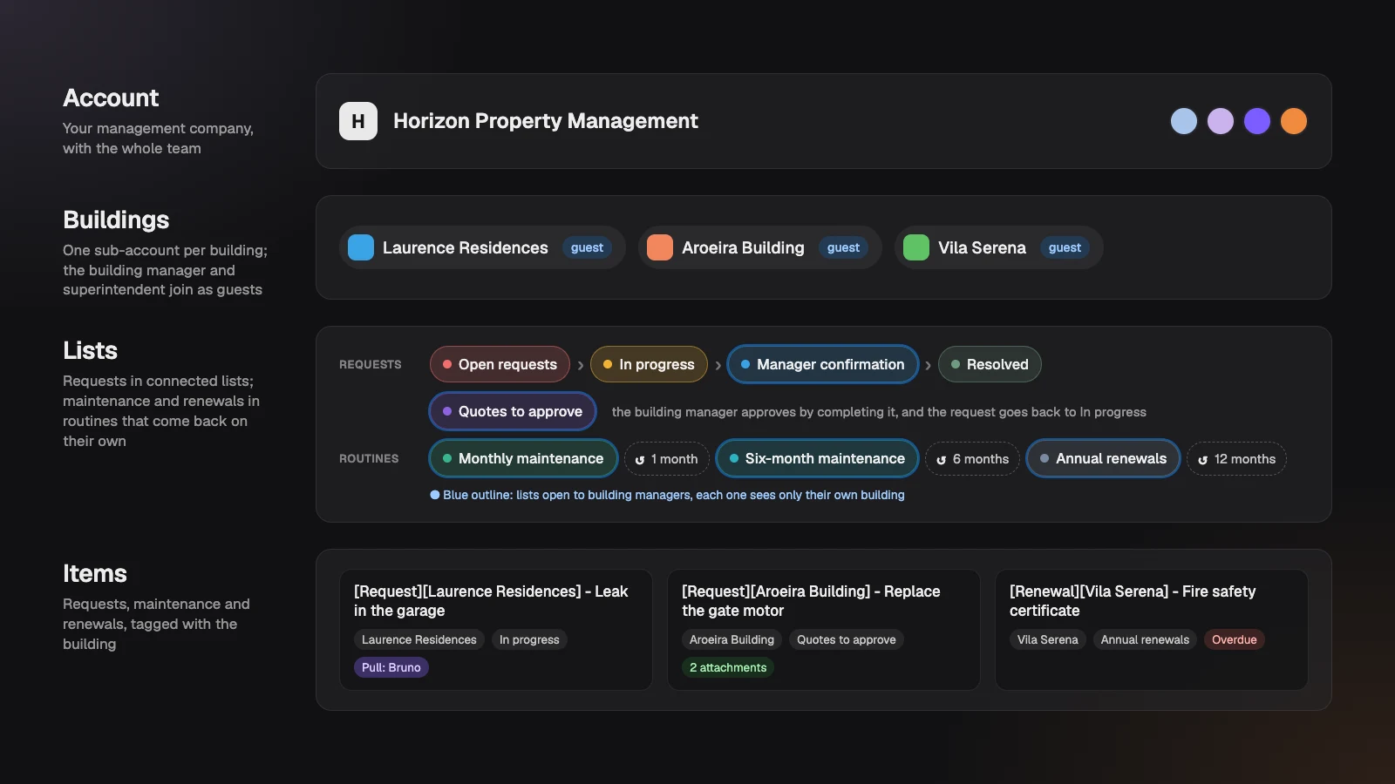This screenshot has height=784, width=1395.
Task: Click chevron between In progress and Manager confirmation
Action: (x=718, y=365)
